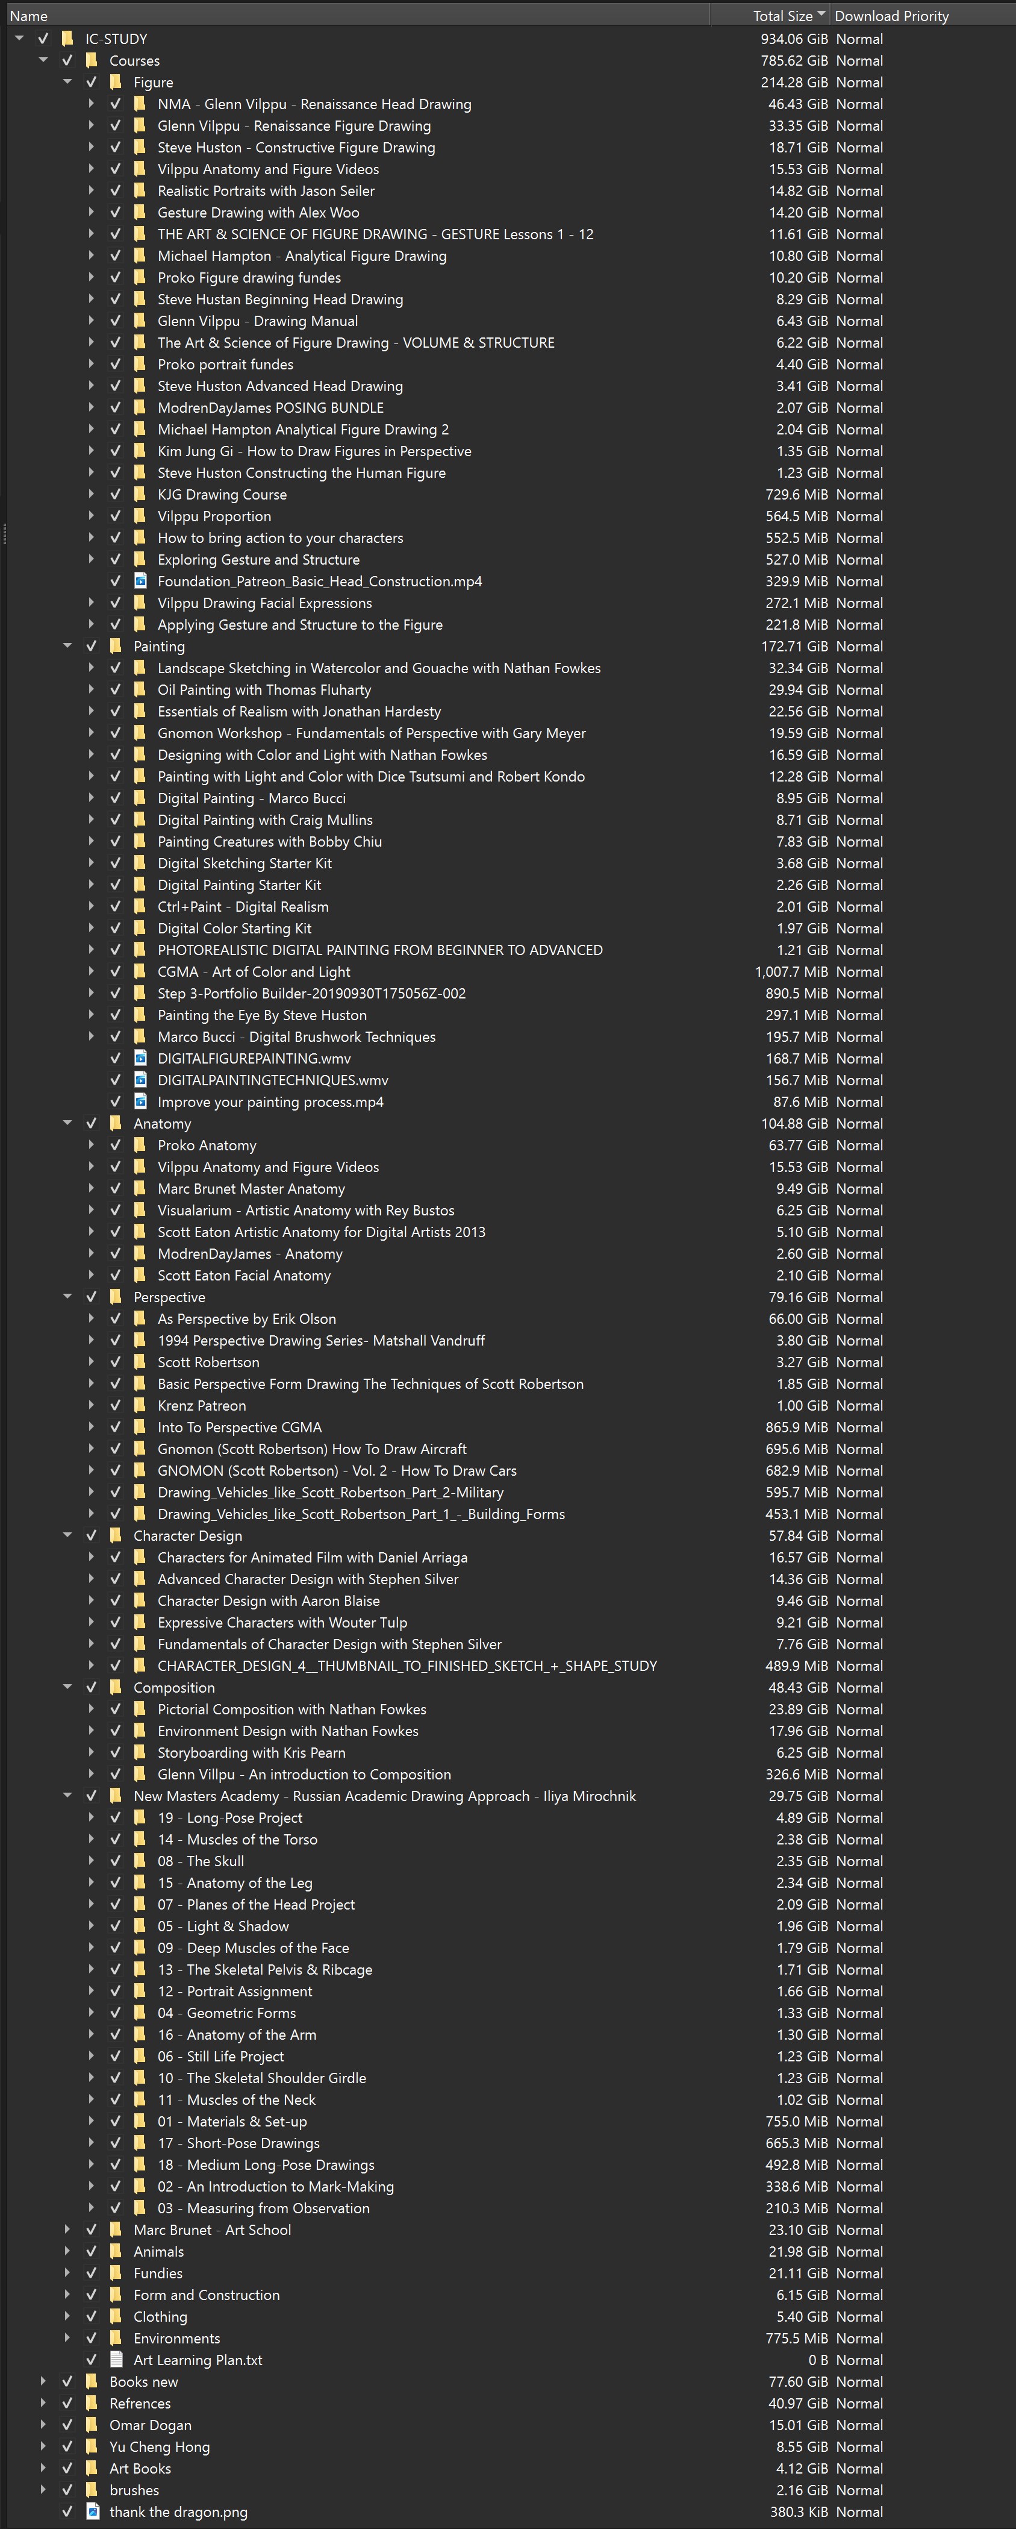
Task: Uncheck the Proko Anatomy checkbox
Action: click(115, 1145)
